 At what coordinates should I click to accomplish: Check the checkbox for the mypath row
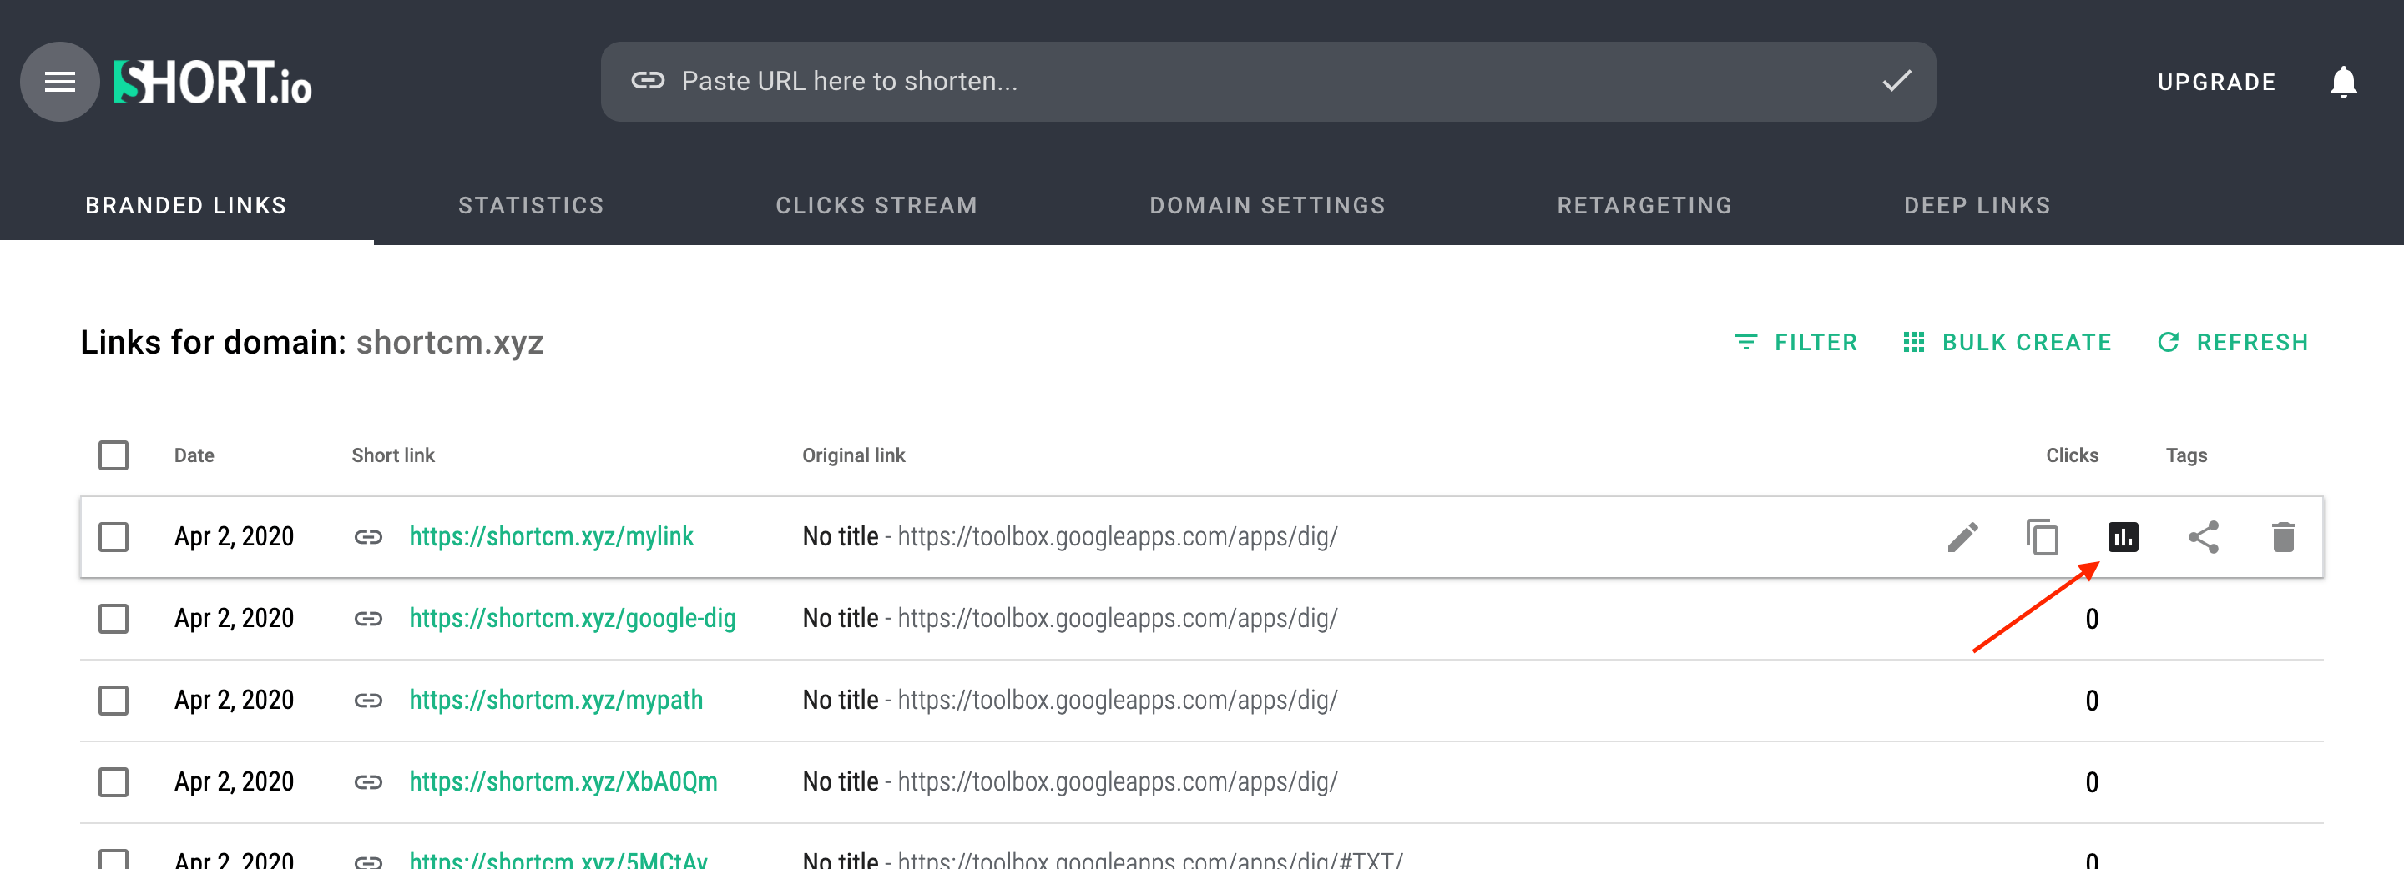[113, 700]
